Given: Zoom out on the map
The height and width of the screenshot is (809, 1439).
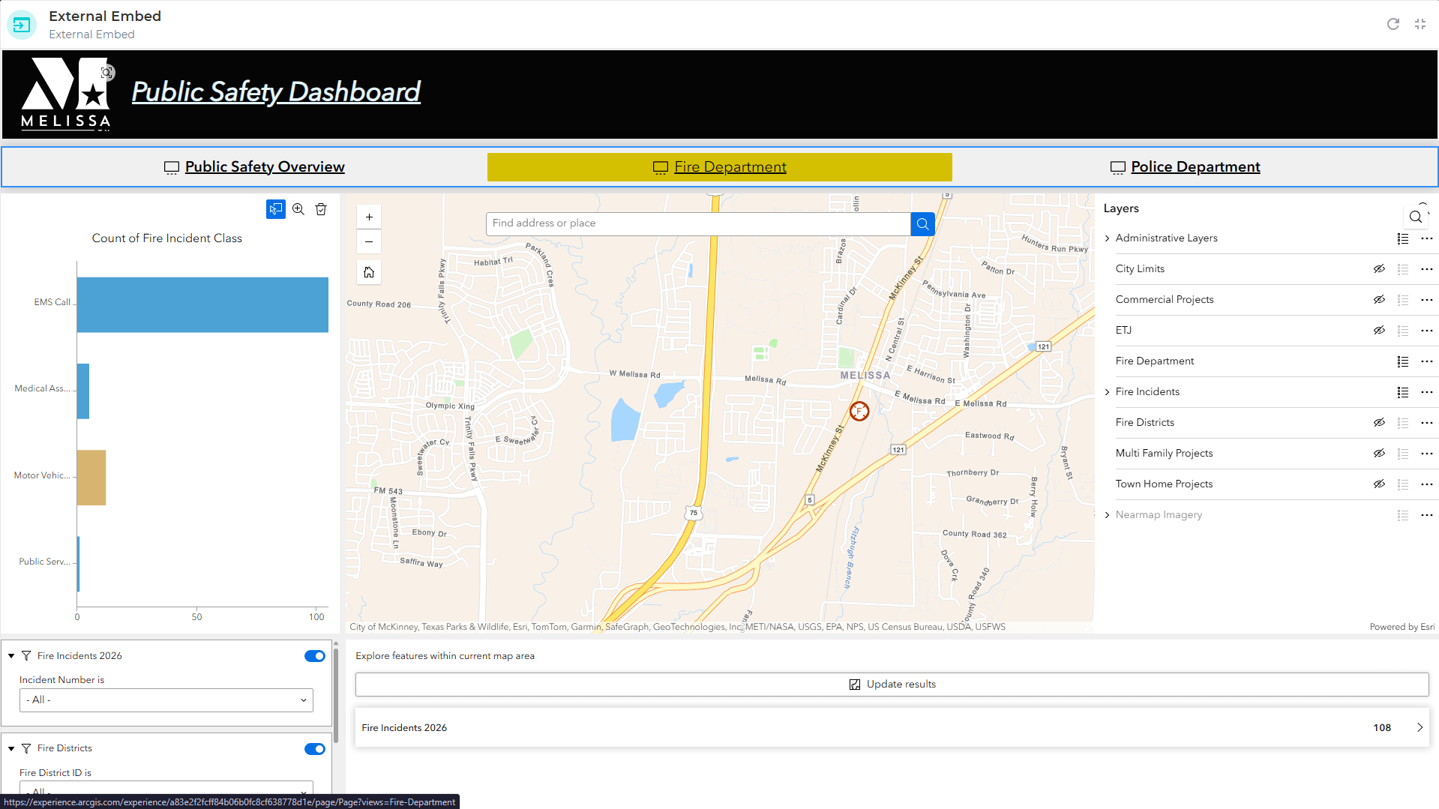Looking at the screenshot, I should point(369,241).
